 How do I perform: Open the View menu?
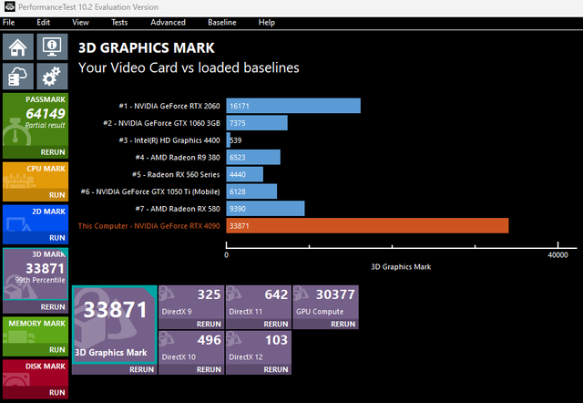click(x=80, y=22)
